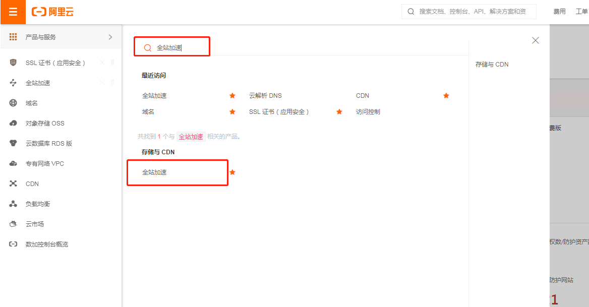Open 费用 in the top navigation
This screenshot has width=589, height=307.
pyautogui.click(x=559, y=12)
